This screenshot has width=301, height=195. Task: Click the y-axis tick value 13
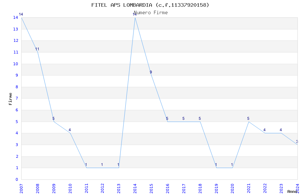pos(16,29)
